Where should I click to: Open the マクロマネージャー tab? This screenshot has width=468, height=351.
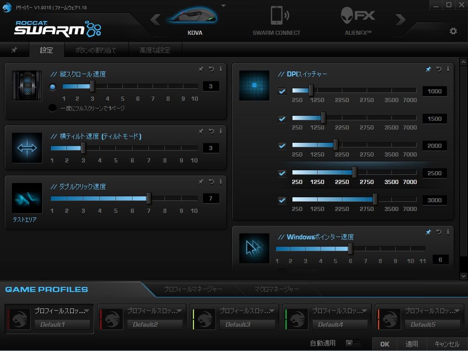277,289
